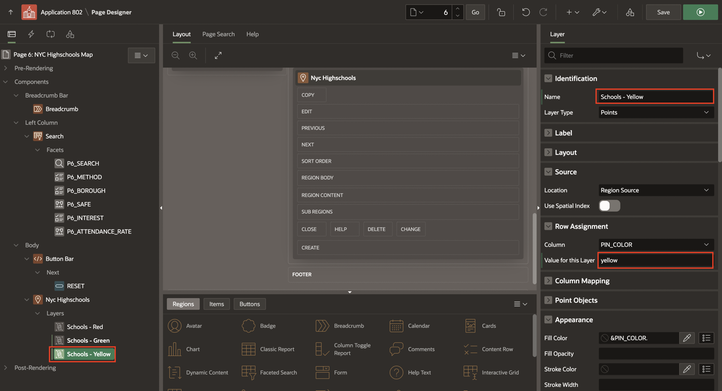Click the Run page play icon
The height and width of the screenshot is (391, 722).
[x=700, y=12]
